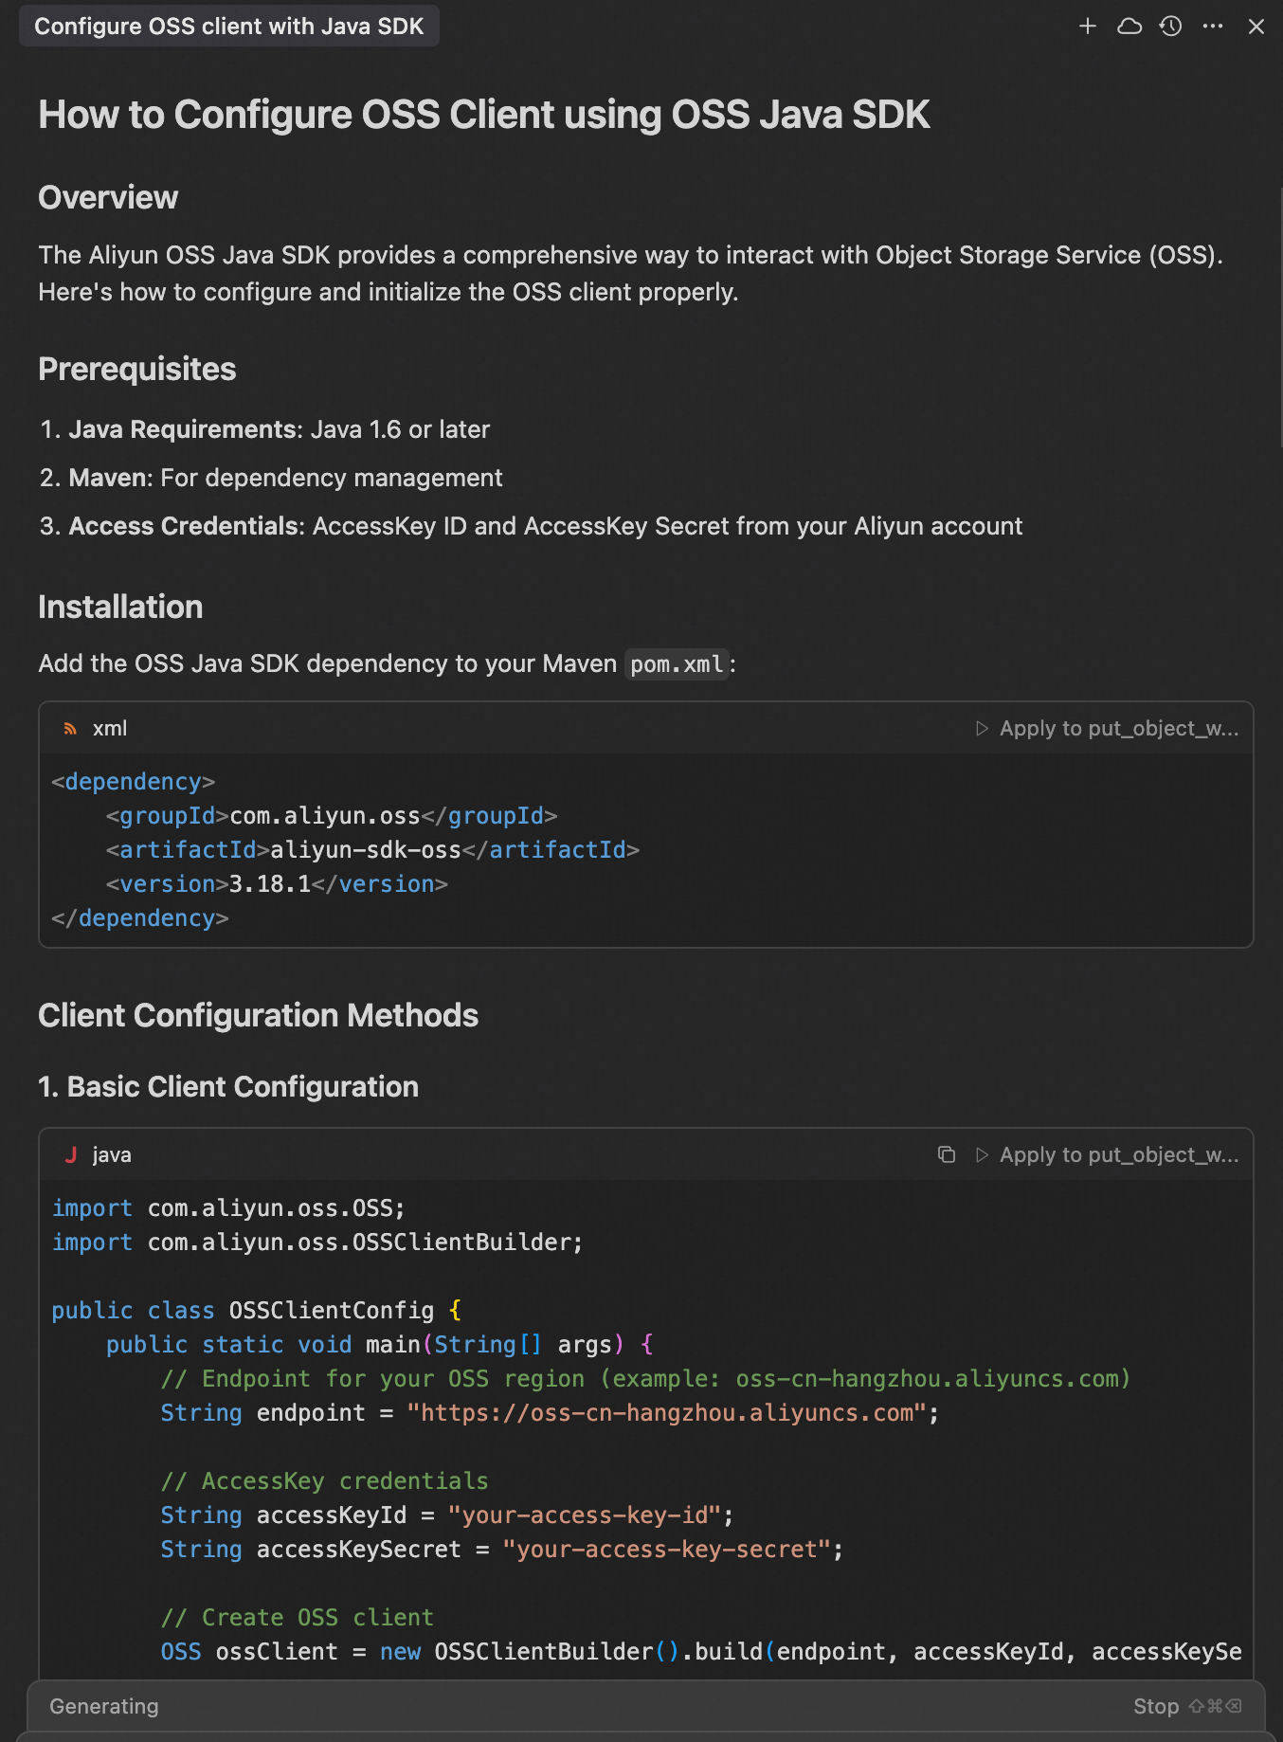The width and height of the screenshot is (1283, 1742).
Task: Show chat history with the clock icon
Action: (x=1171, y=27)
